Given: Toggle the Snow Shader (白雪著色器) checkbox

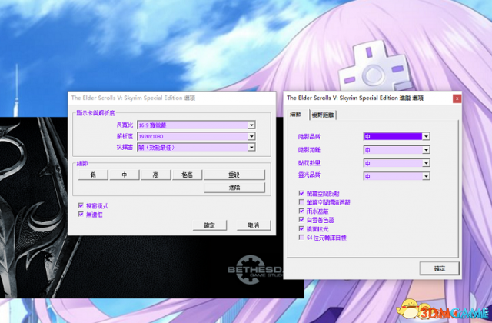Looking at the screenshot, I should [301, 220].
